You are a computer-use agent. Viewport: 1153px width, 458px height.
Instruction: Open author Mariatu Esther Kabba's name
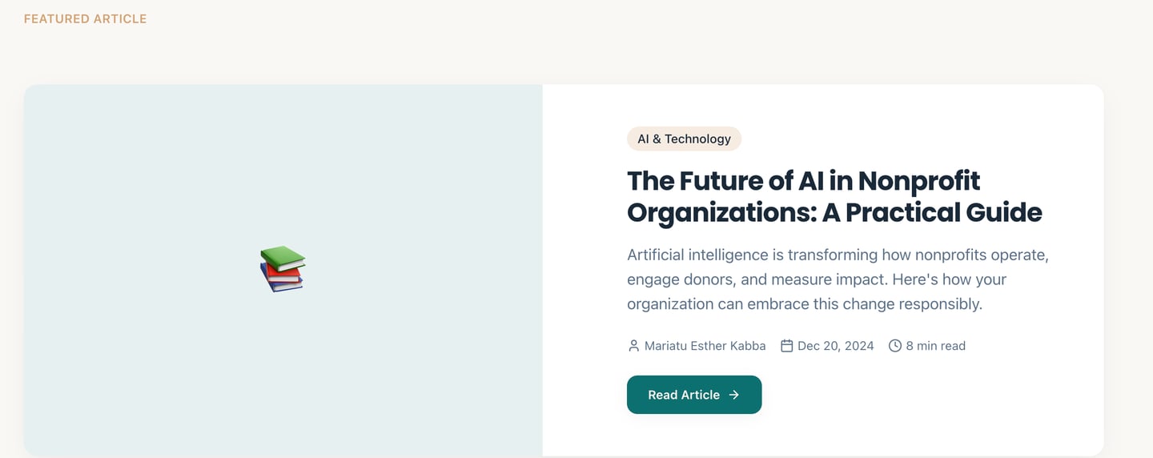point(705,346)
